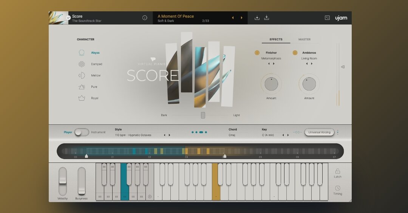
Task: Open the info panel icon
Action: click(x=145, y=18)
